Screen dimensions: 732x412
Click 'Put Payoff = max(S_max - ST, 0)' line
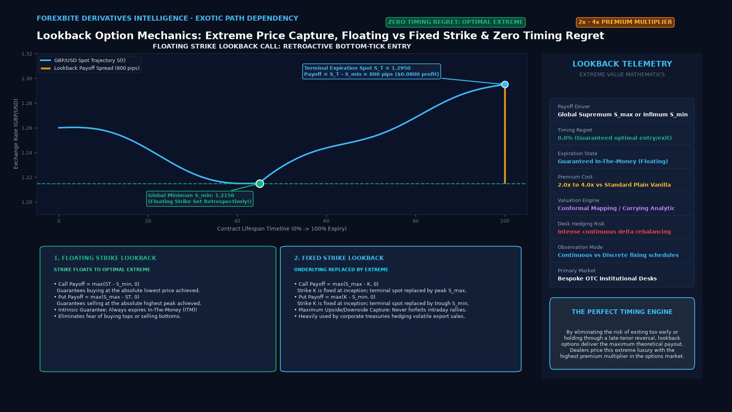pyautogui.click(x=97, y=297)
